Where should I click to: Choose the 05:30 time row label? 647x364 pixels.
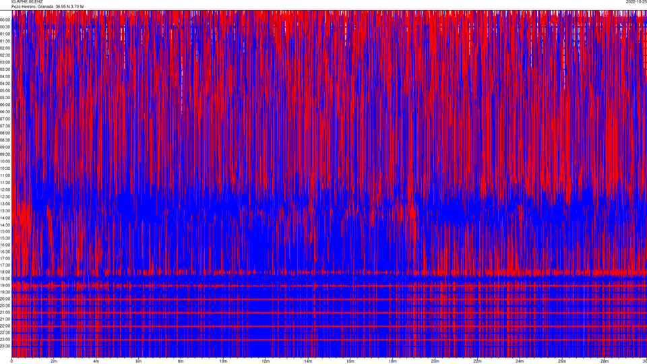(5, 97)
